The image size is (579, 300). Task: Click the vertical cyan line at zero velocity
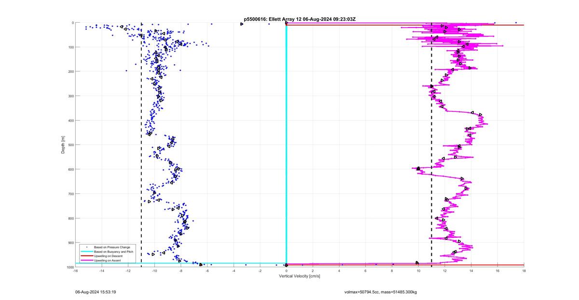pyautogui.click(x=287, y=145)
